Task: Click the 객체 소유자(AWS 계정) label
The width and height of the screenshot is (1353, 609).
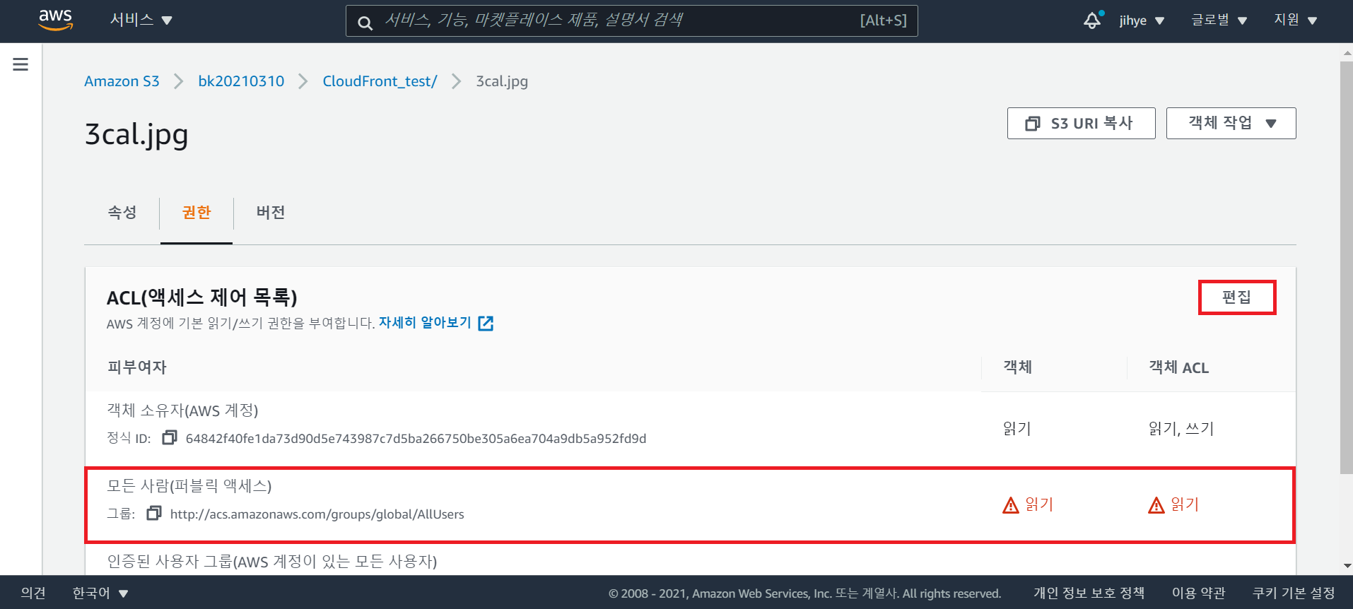Action: click(x=182, y=410)
